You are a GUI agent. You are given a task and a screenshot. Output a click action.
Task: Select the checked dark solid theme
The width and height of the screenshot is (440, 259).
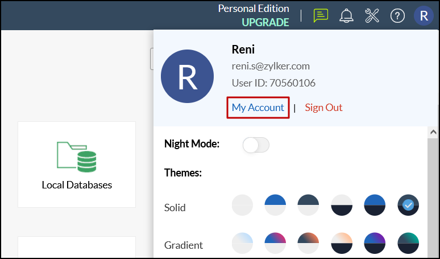point(408,205)
